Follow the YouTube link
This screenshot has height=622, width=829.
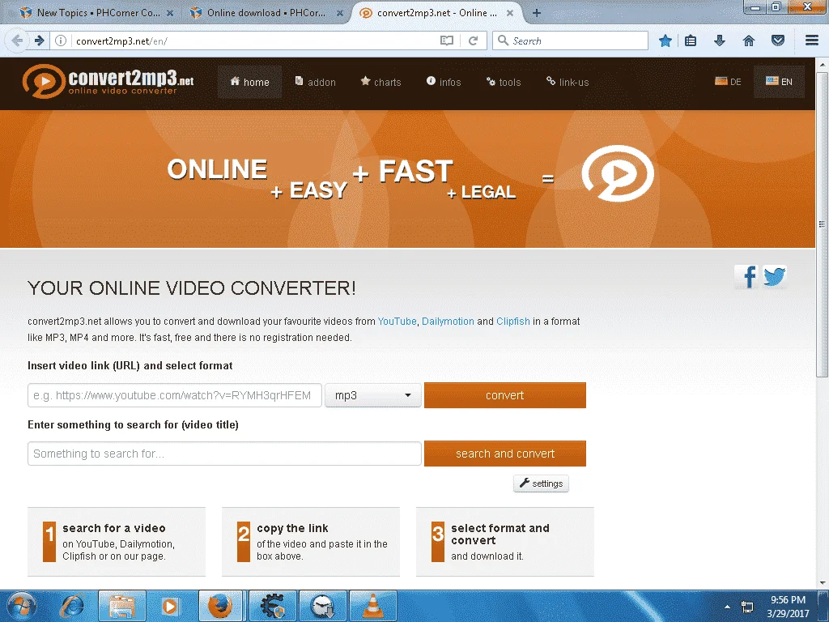click(x=397, y=321)
